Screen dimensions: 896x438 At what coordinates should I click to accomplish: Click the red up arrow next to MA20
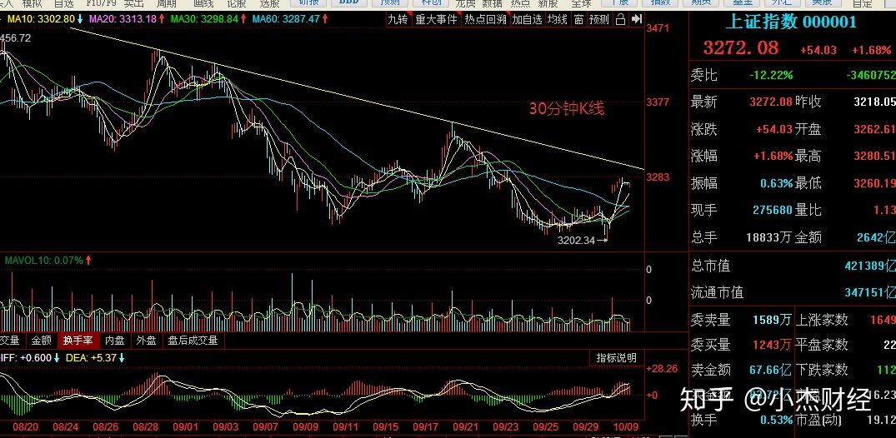tap(163, 18)
